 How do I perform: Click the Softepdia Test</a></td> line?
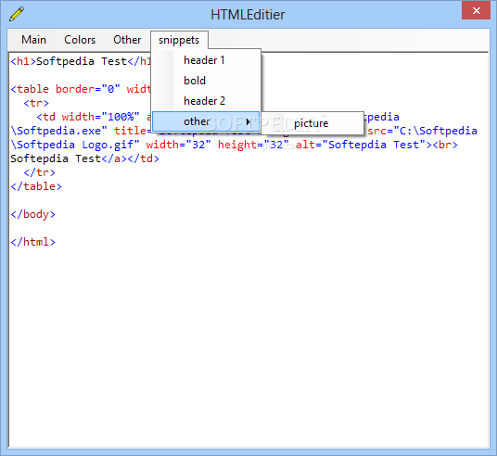pyautogui.click(x=84, y=158)
